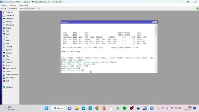Open the Routing menu
The width and height of the screenshot is (199, 112).
coord(9,47)
